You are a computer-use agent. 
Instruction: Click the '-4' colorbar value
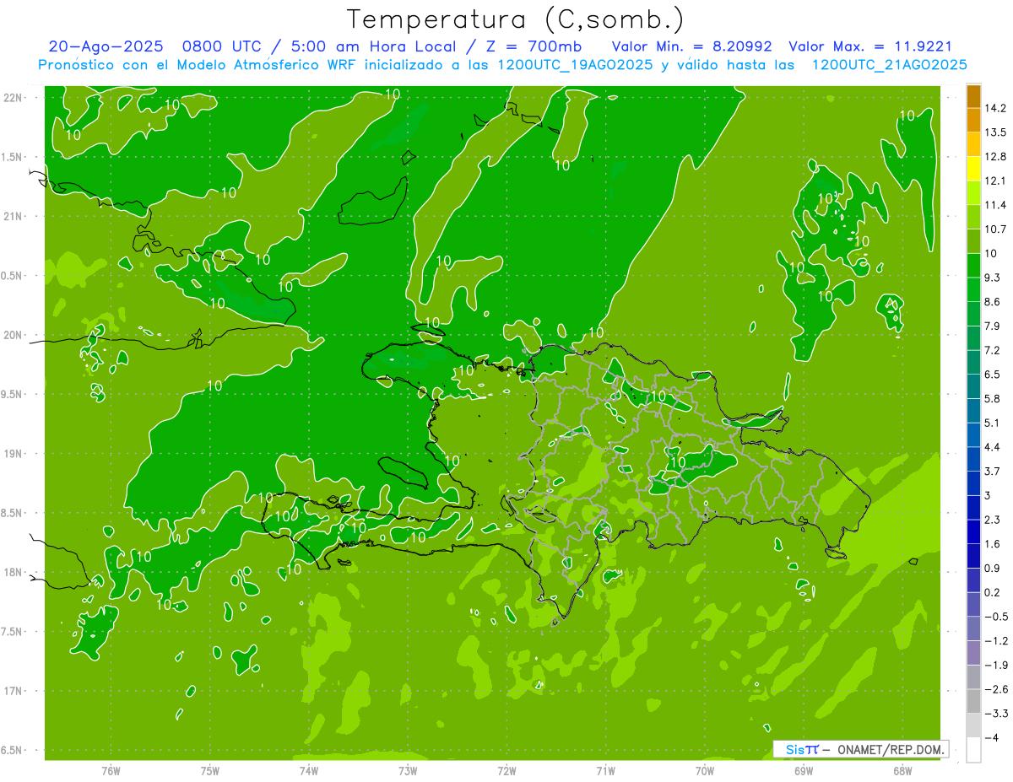tap(993, 737)
